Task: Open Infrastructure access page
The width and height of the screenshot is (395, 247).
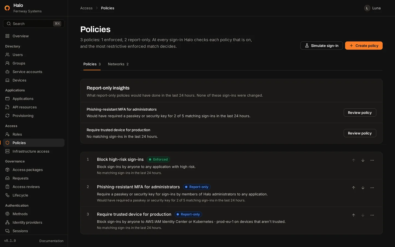Action: point(34,151)
